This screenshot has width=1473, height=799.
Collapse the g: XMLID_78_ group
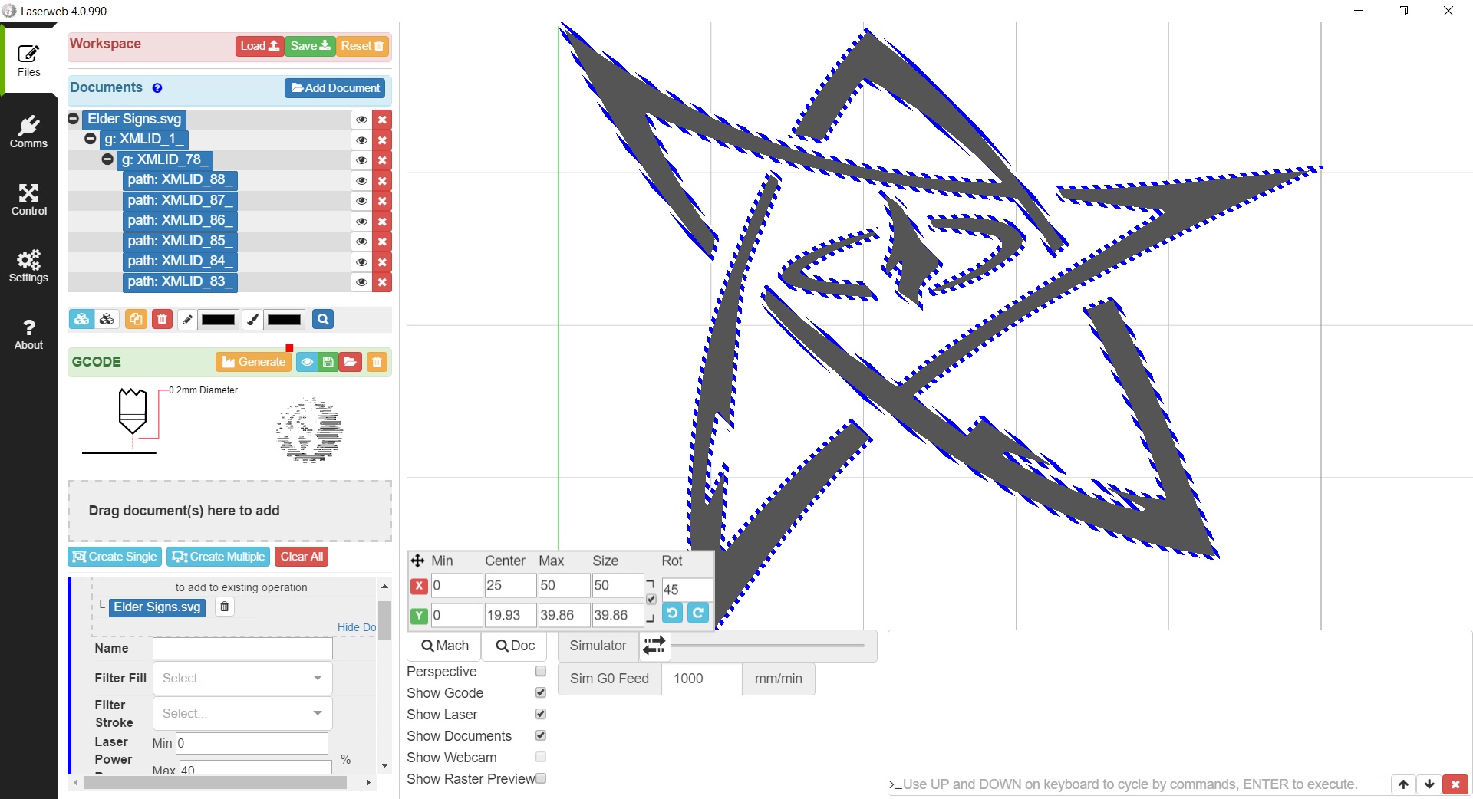coord(108,159)
